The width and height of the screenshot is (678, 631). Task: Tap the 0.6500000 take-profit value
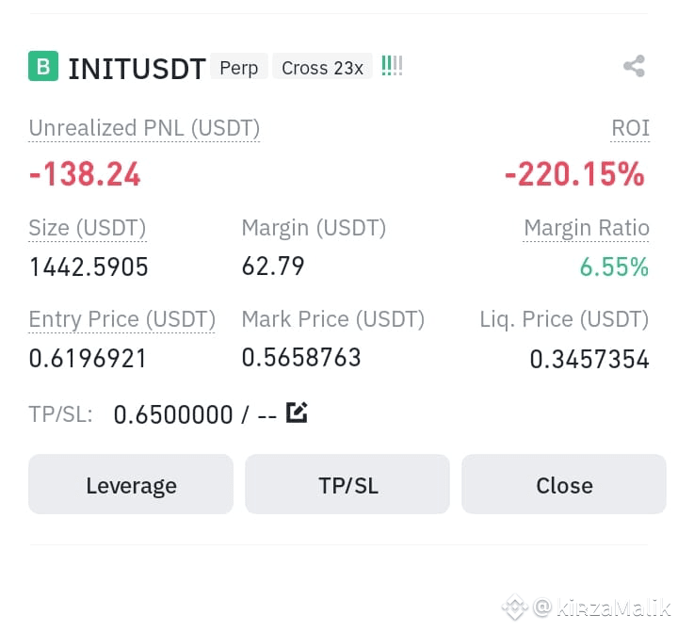(173, 414)
